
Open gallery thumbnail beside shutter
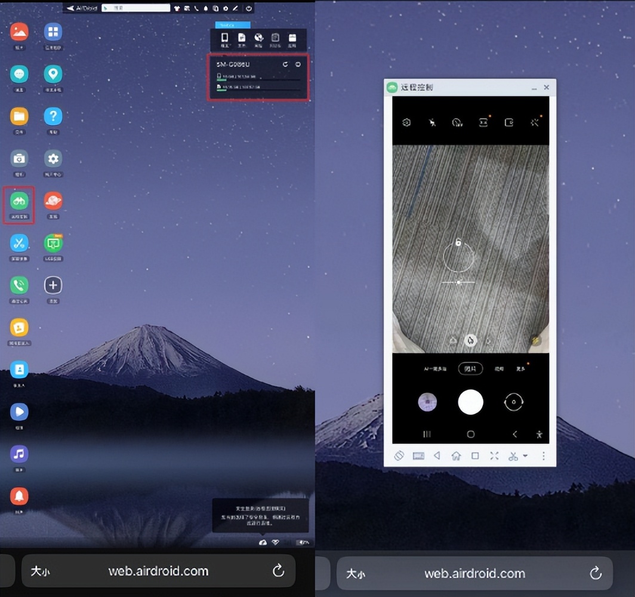[x=427, y=402]
